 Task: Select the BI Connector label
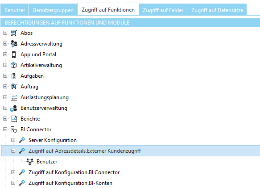[36, 130]
